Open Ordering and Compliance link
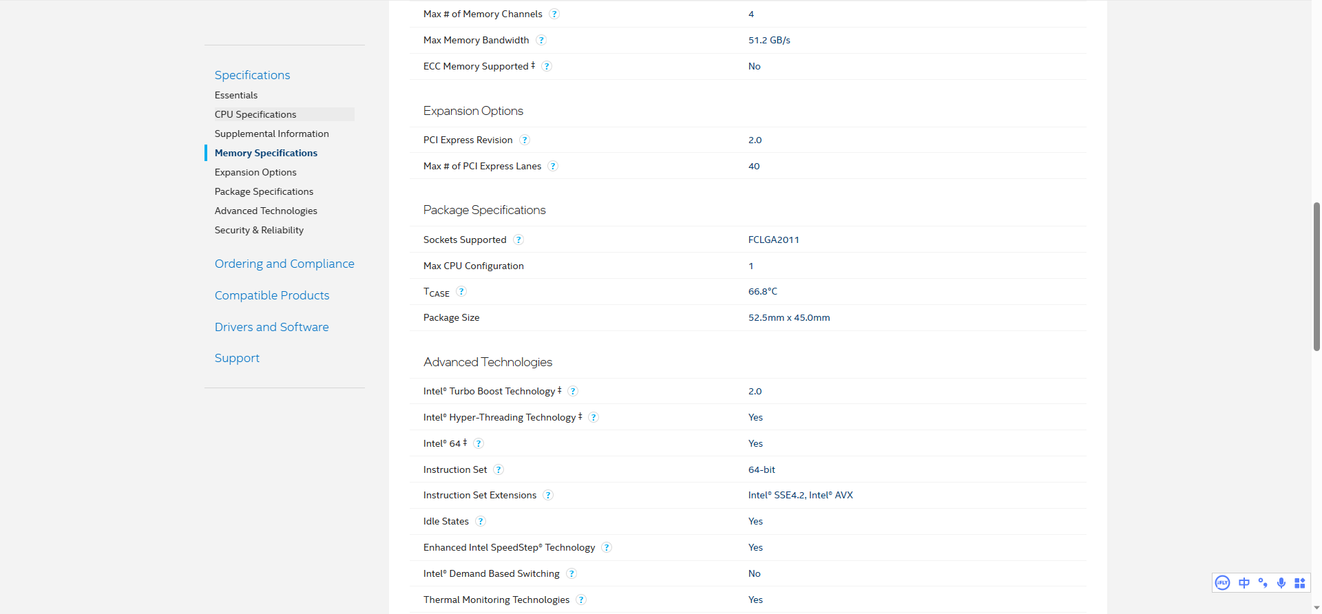 [x=284, y=264]
